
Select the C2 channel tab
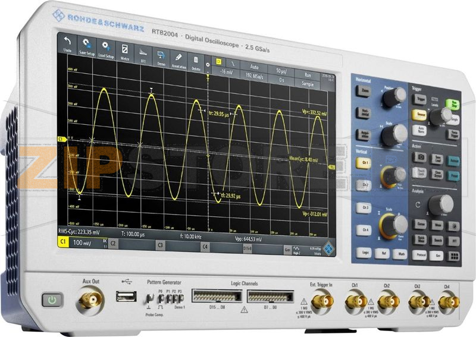coord(113,243)
